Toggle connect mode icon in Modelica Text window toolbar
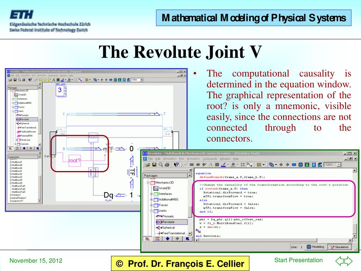The image size is (361, 271). pyautogui.click(x=250, y=164)
